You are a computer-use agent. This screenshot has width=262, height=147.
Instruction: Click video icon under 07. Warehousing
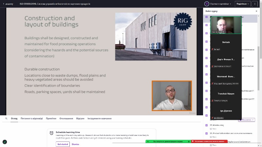click(x=211, y=129)
